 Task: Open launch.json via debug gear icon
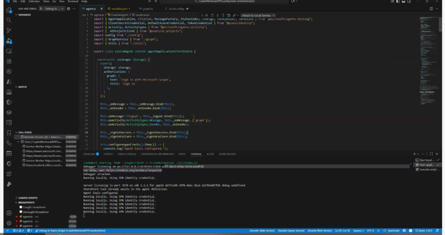click(68, 9)
